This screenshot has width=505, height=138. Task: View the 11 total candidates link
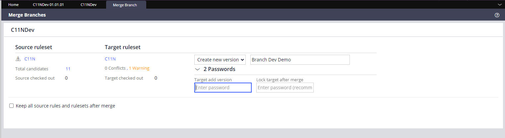(68, 69)
